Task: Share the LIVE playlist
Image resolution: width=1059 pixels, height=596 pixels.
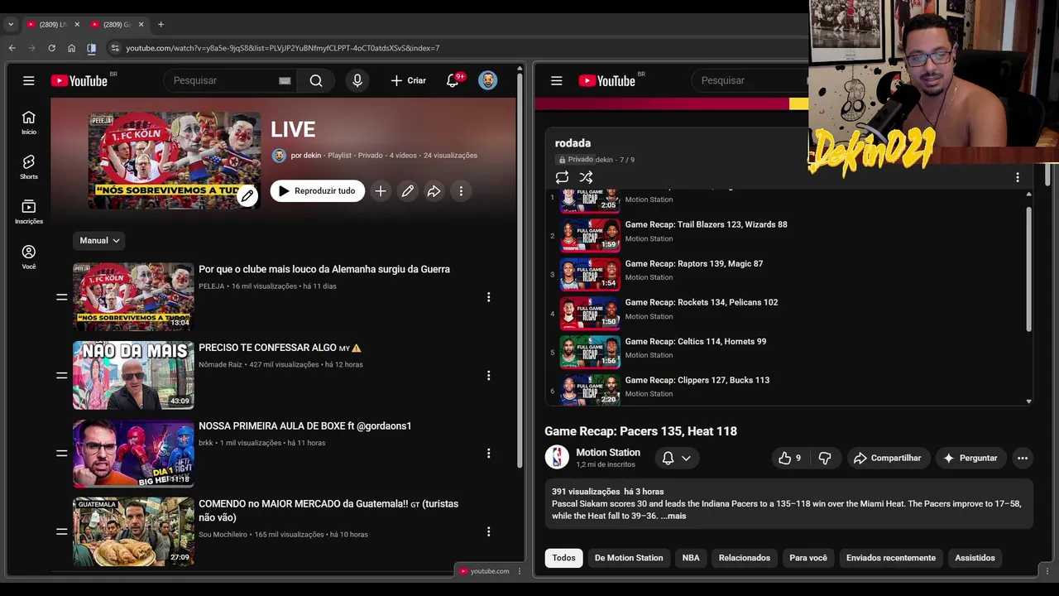Action: pos(434,191)
